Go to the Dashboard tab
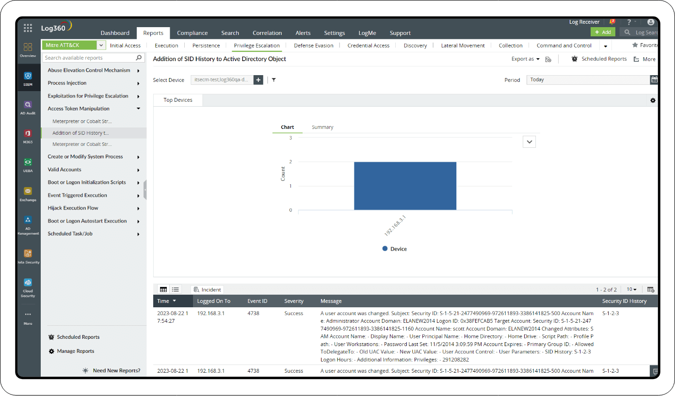This screenshot has width=675, height=396. point(115,33)
